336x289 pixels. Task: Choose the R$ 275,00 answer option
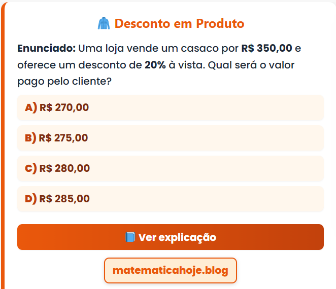pos(171,138)
